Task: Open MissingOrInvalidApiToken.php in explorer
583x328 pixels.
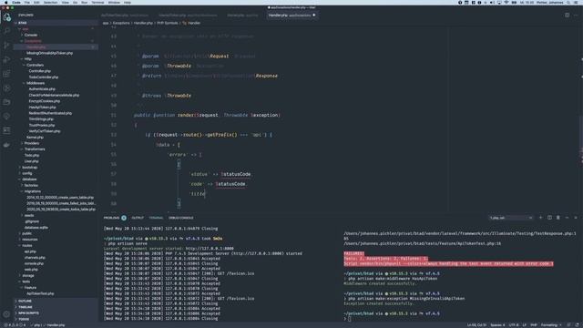Action: [x=49, y=53]
